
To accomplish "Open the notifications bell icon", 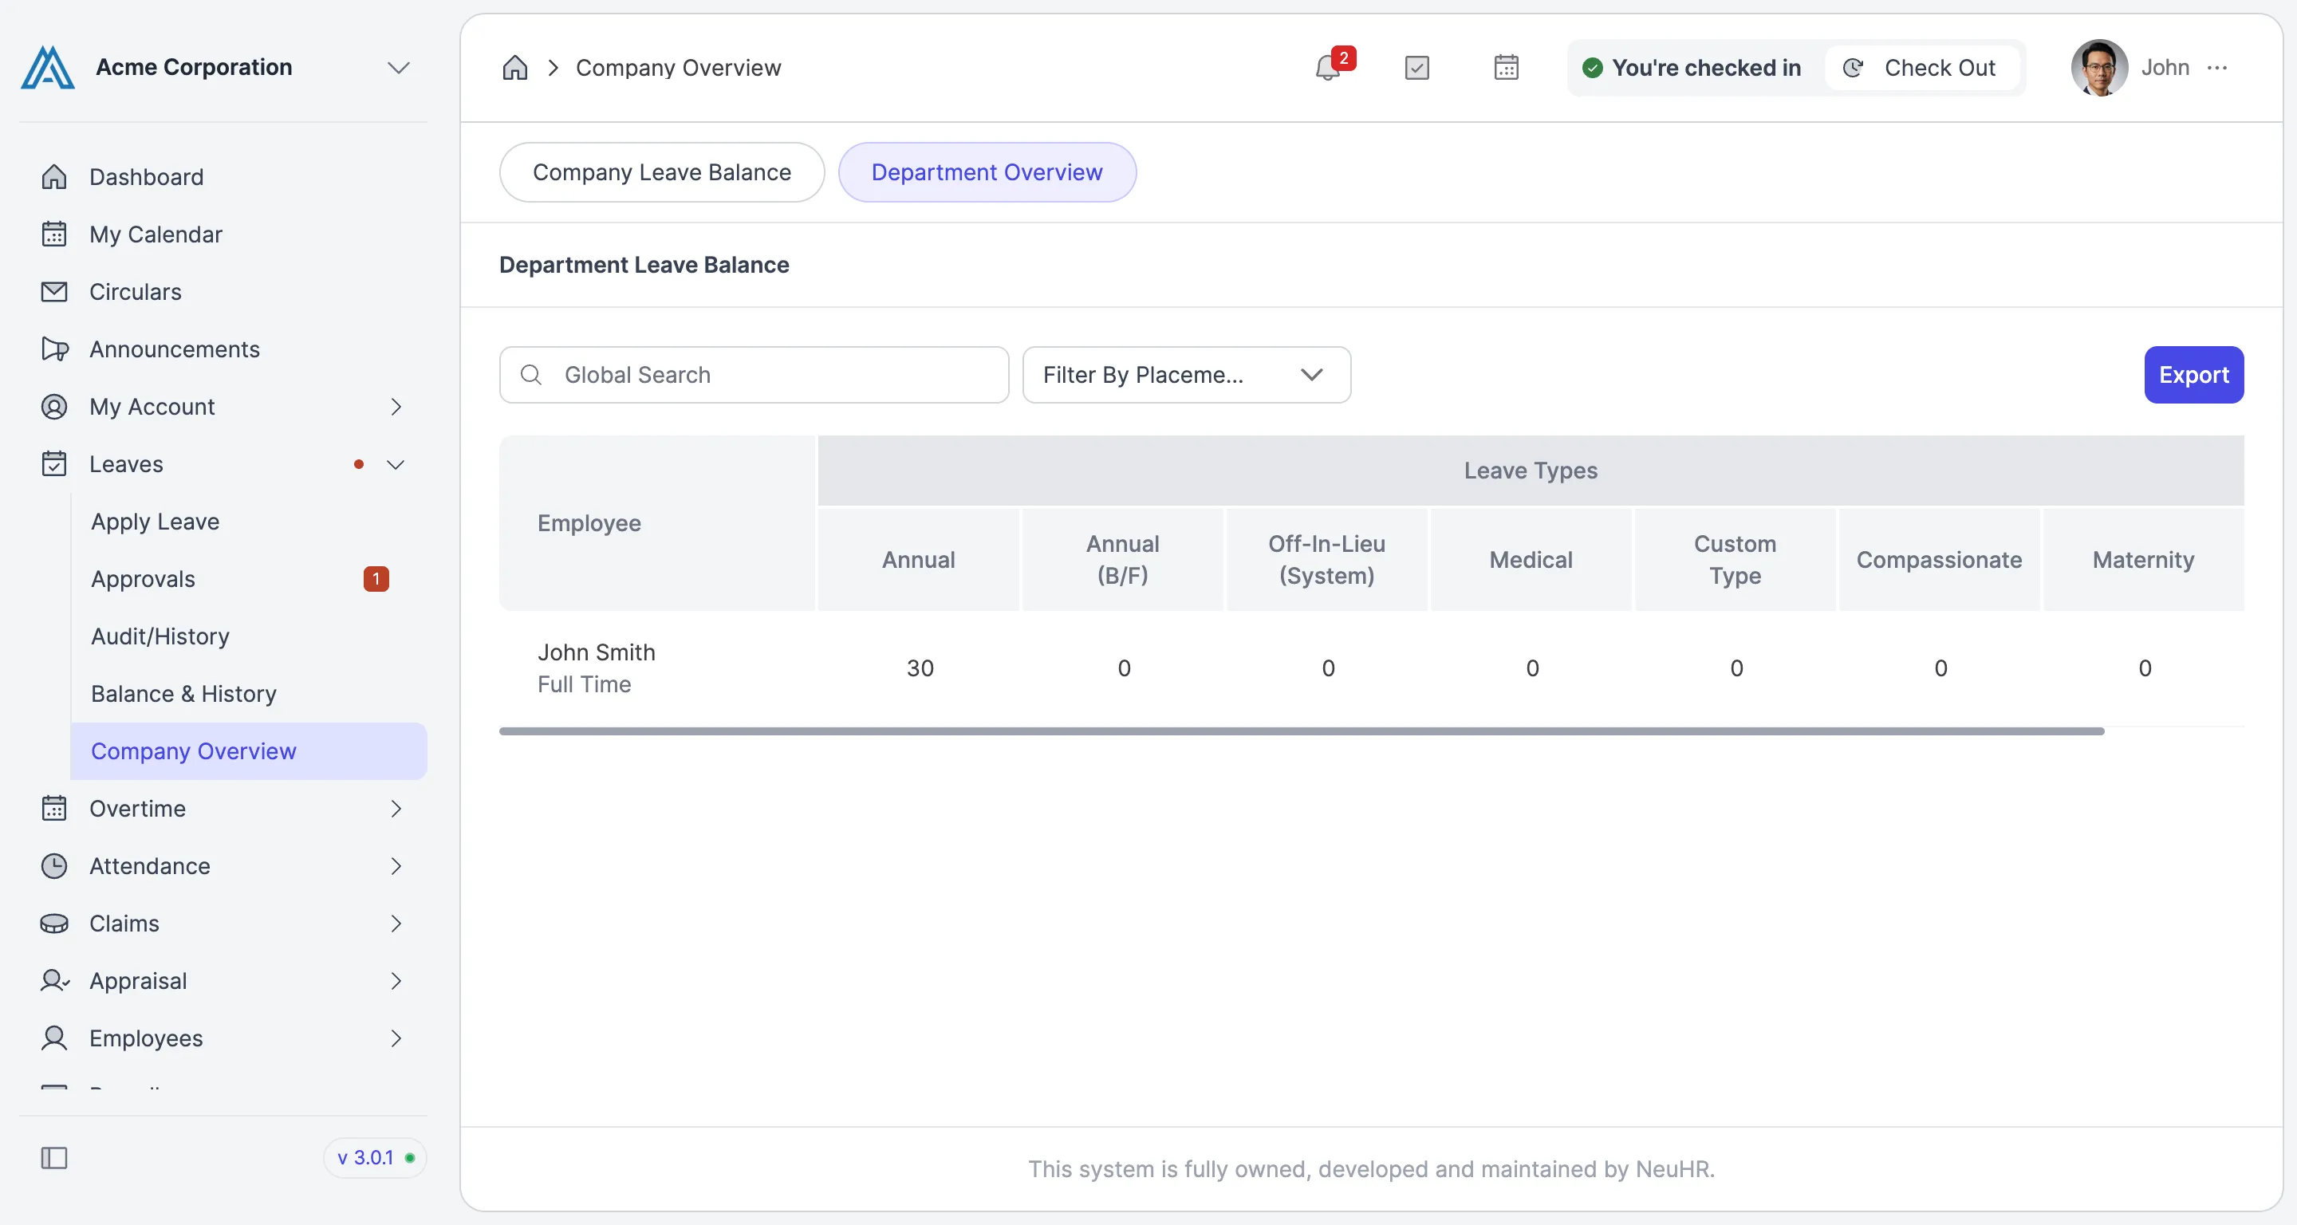I will pyautogui.click(x=1328, y=68).
